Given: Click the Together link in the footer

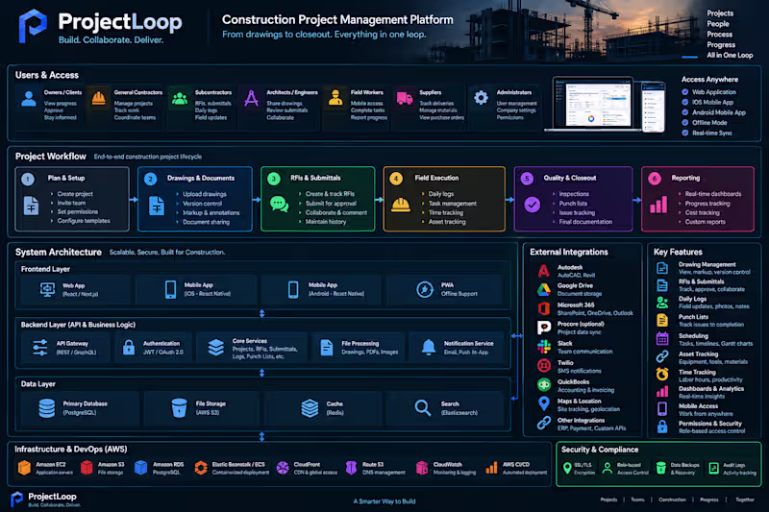Looking at the screenshot, I should pyautogui.click(x=745, y=500).
